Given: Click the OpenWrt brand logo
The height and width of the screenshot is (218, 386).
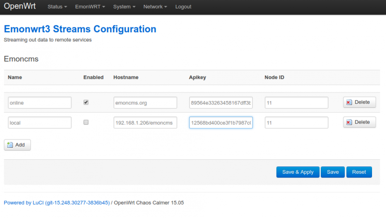Looking at the screenshot, I should tap(19, 7).
